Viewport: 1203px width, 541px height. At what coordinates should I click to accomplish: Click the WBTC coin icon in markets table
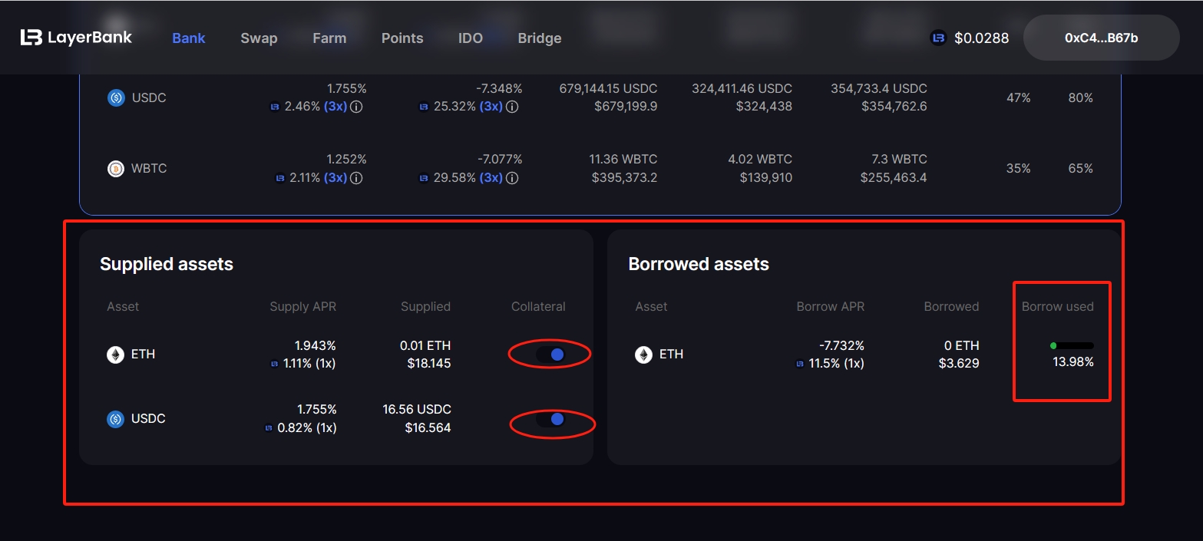coord(116,168)
